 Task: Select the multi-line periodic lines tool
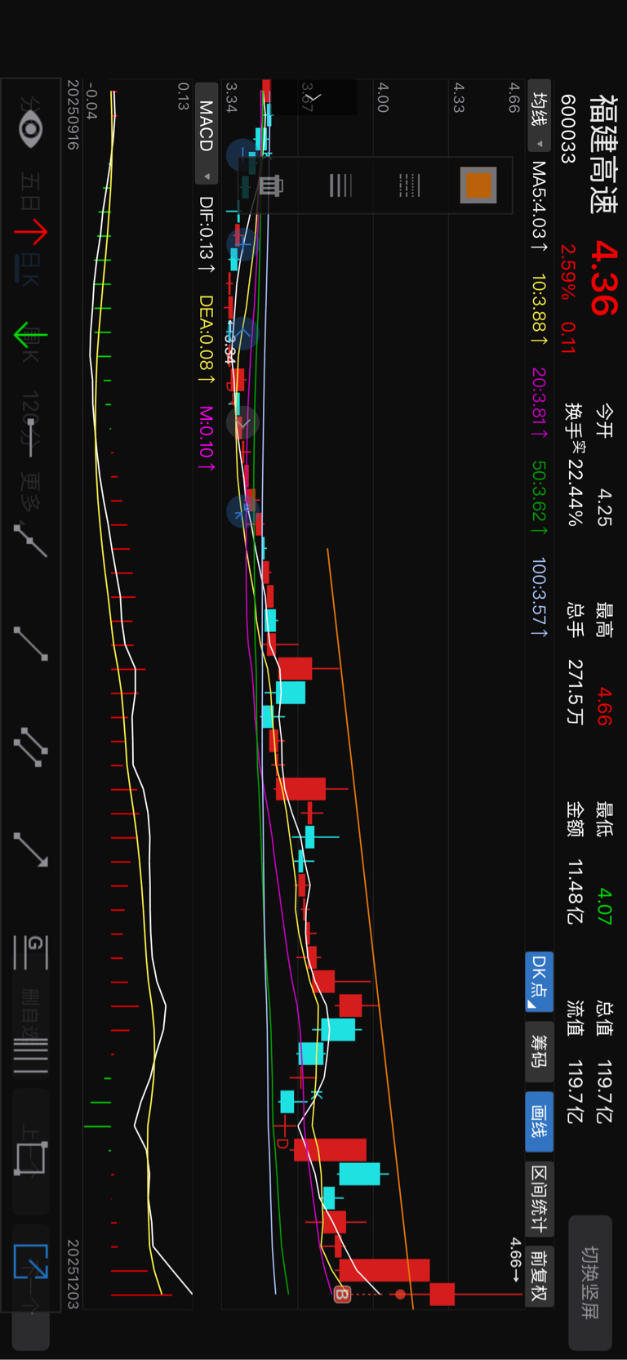[x=30, y=1055]
